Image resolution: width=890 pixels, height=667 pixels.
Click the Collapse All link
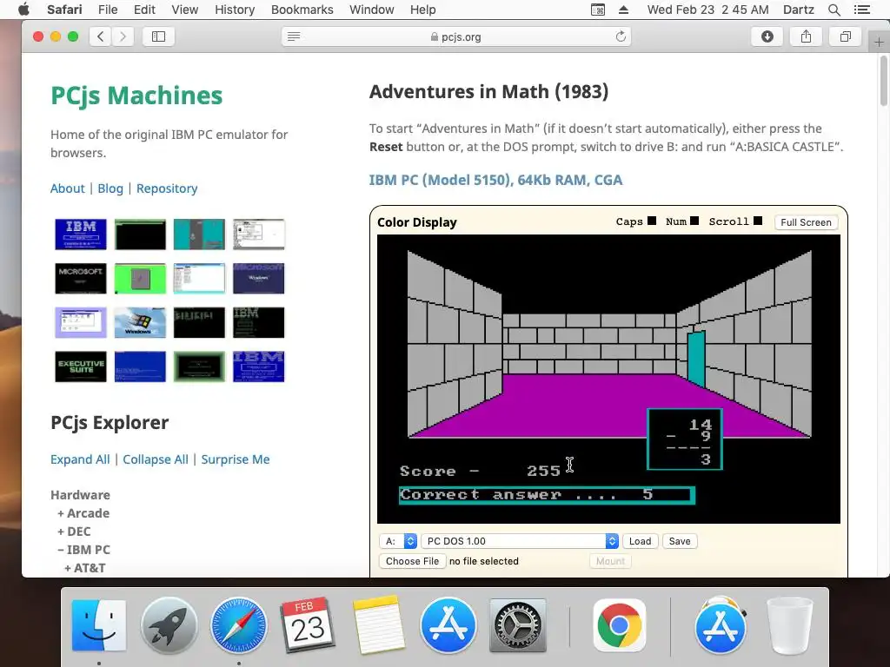point(156,459)
